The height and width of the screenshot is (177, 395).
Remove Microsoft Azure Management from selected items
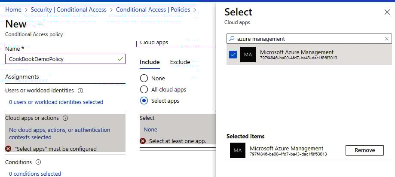tap(364, 150)
